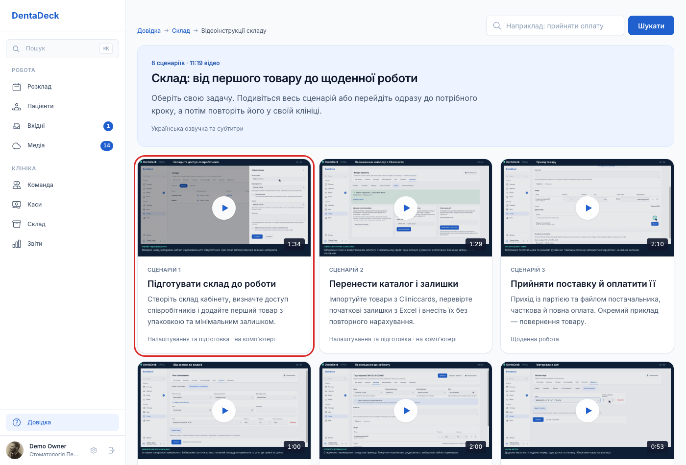
Task: Open the Команда team icon in sidebar
Action: click(17, 185)
